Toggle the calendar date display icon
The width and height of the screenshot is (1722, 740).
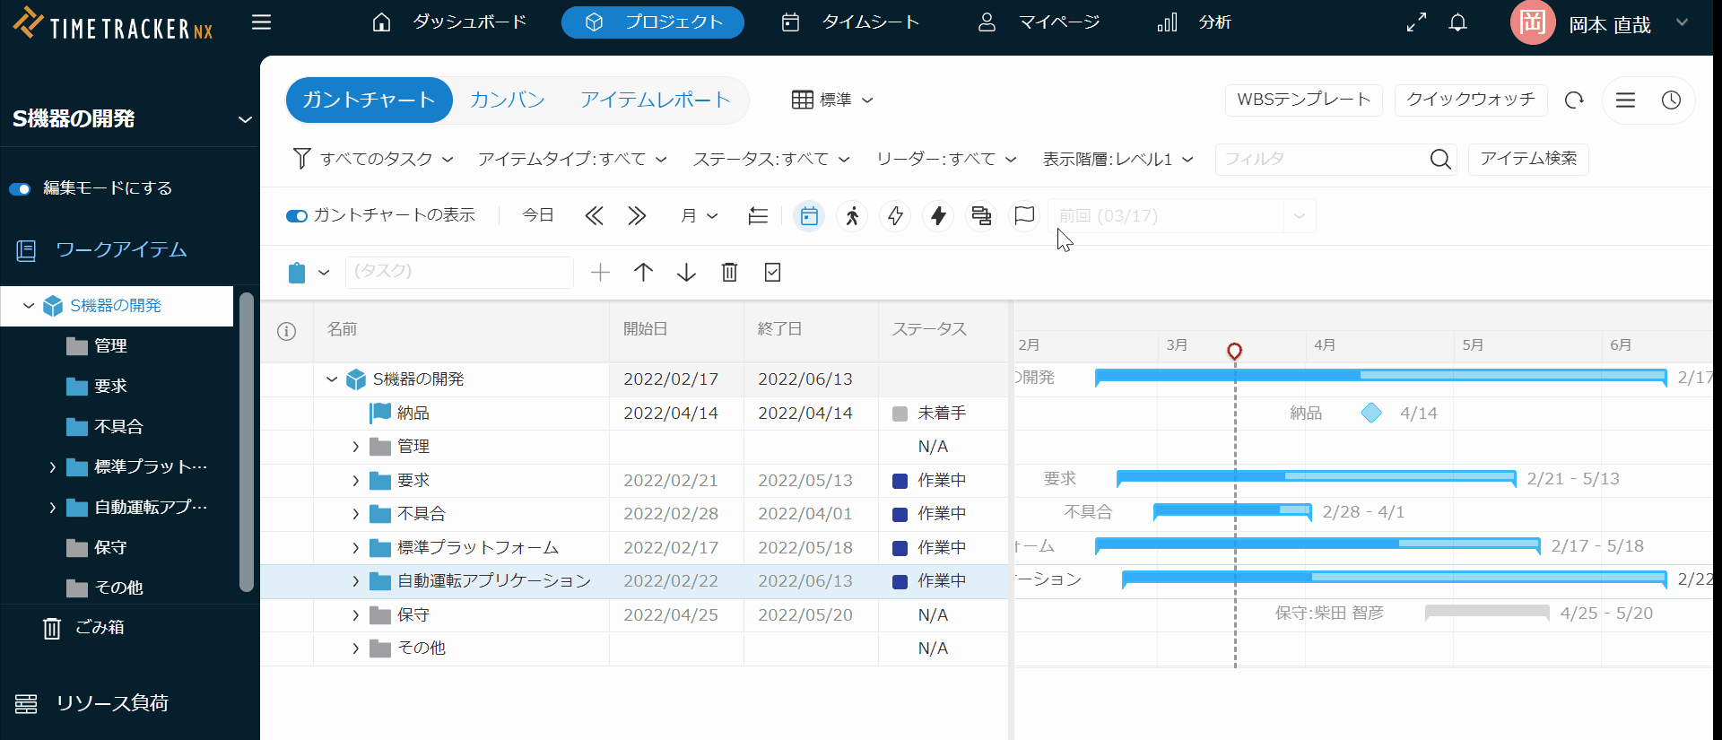[x=809, y=215]
